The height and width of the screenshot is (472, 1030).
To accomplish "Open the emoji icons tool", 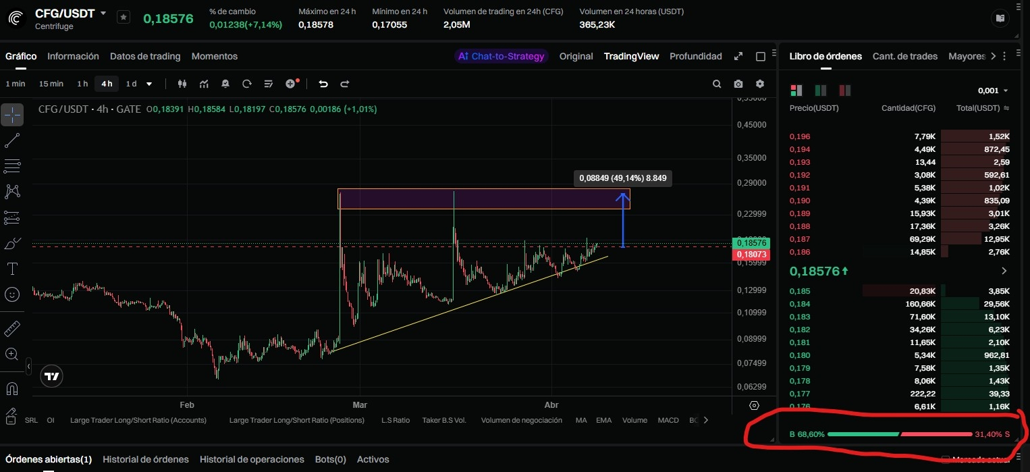I will (12, 294).
